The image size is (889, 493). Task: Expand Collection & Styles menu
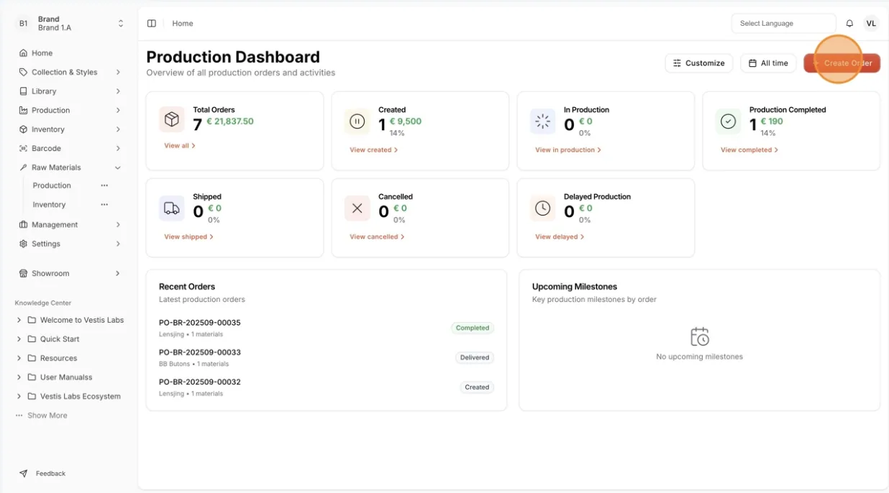(x=70, y=72)
